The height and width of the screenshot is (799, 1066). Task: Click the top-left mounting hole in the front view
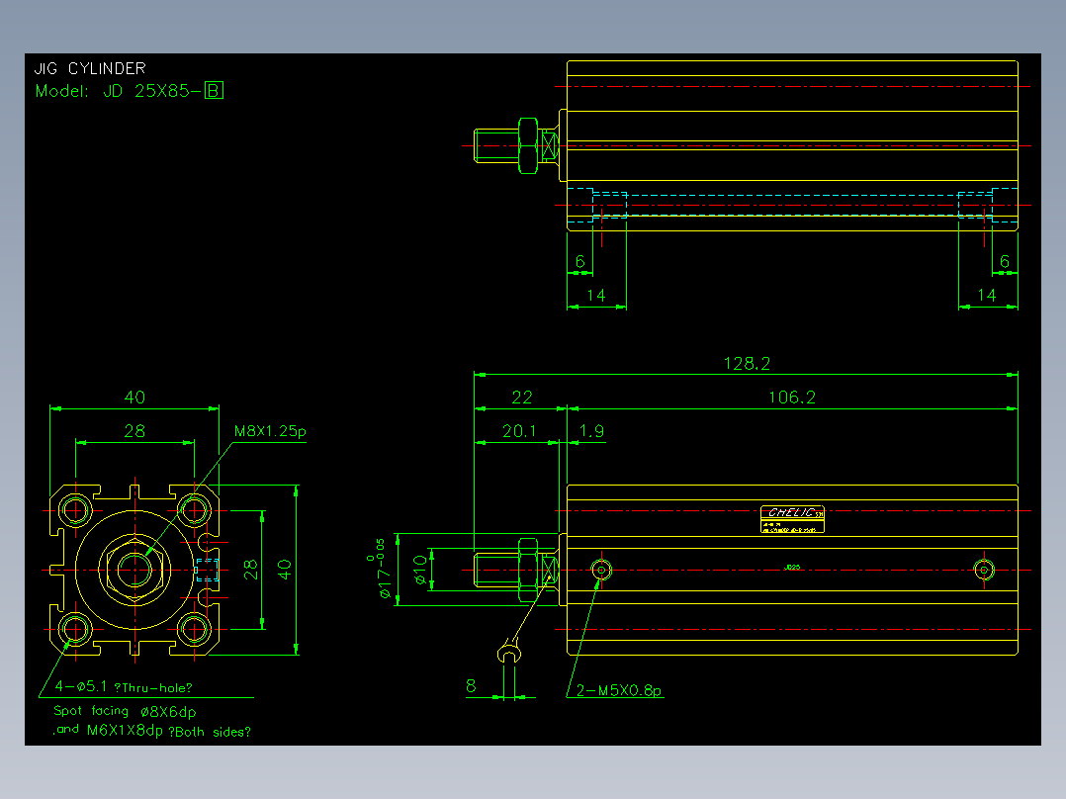coord(75,510)
